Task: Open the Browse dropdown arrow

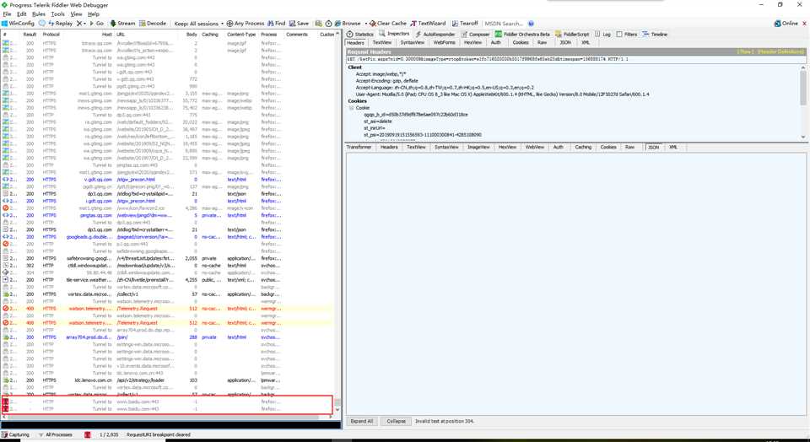Action: [365, 24]
